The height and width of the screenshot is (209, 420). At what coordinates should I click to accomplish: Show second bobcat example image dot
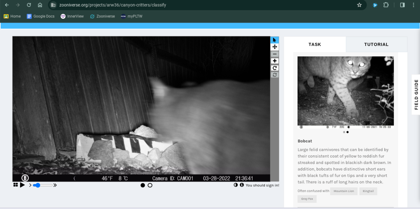347,132
